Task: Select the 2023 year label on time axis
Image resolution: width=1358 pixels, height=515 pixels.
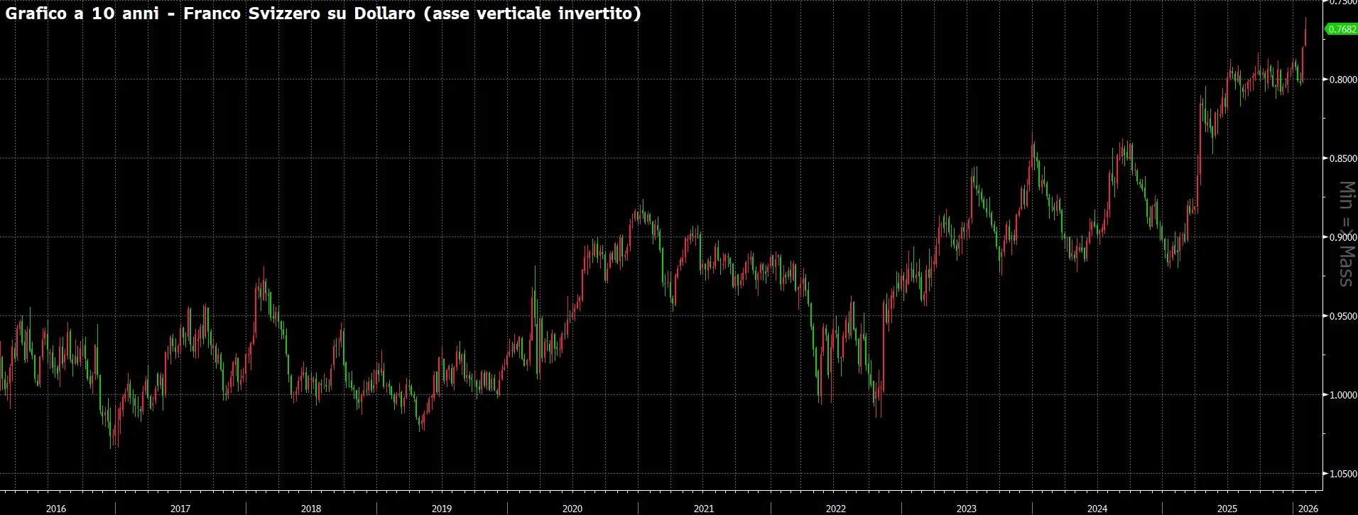Action: (967, 509)
